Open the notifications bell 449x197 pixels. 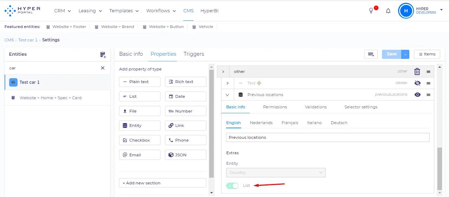388,11
